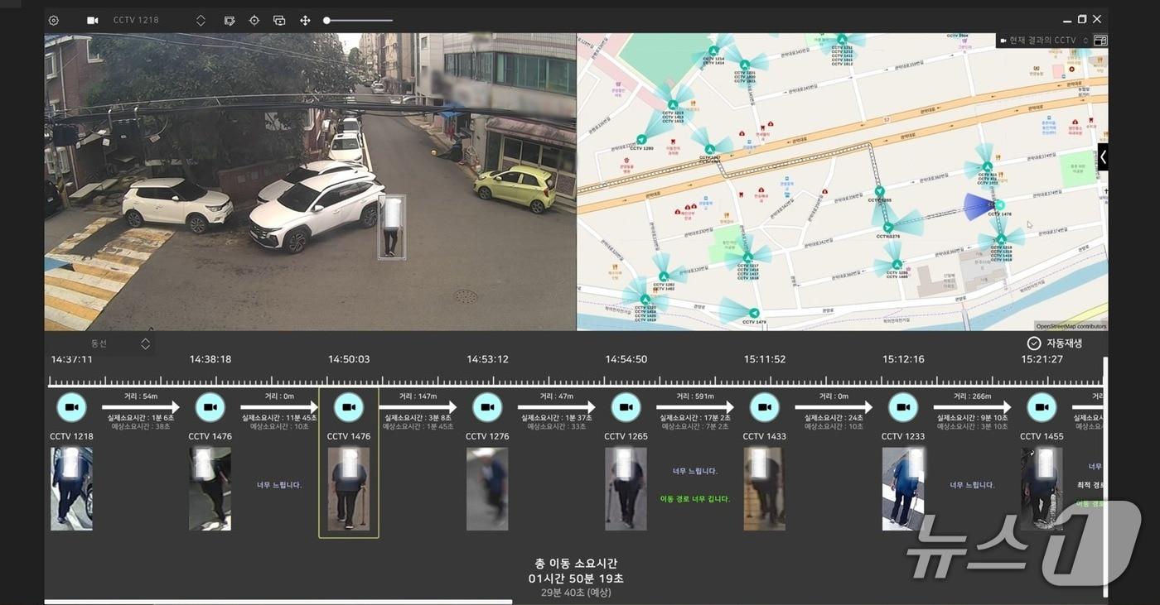Image resolution: width=1160 pixels, height=605 pixels.
Task: Click the vertical scrollbar beside the timeline
Action: (x=1104, y=476)
